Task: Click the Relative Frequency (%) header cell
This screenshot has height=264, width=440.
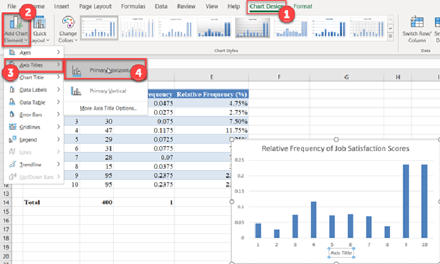Action: click(212, 95)
